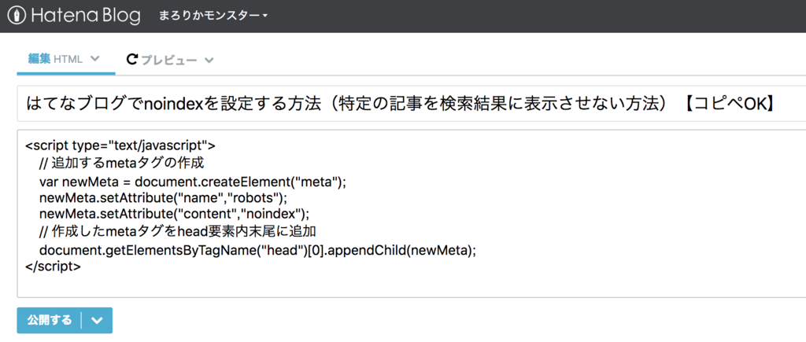
Task: Open the Hatena Blog home link
Action: 74,16
